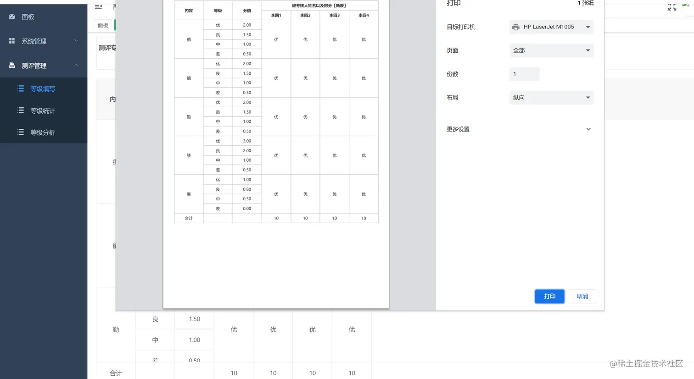Open 等级填写 via its list icon
Image resolution: width=694 pixels, height=379 pixels.
pos(21,88)
